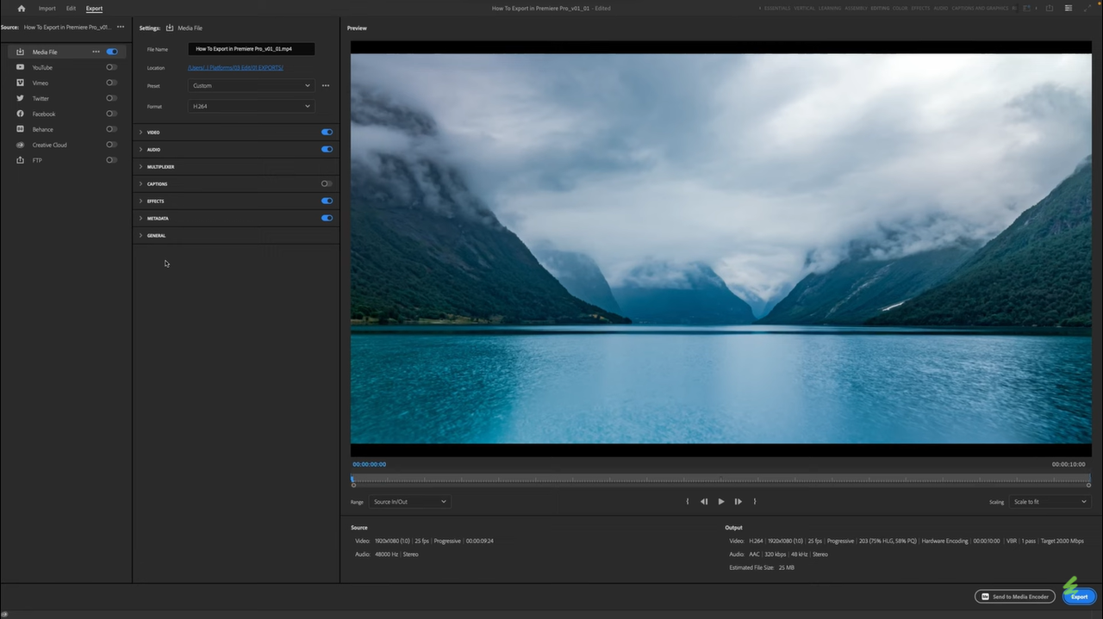The image size is (1103, 619).
Task: Toggle the VIDEO export switch
Action: [x=327, y=132]
